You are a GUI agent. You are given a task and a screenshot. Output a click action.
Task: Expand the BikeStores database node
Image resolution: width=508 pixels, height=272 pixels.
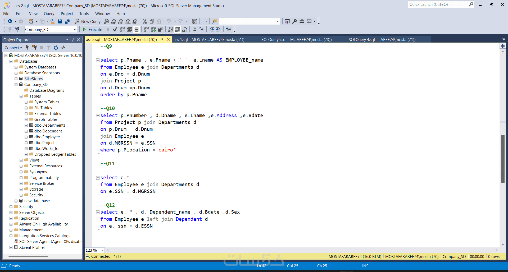point(16,79)
